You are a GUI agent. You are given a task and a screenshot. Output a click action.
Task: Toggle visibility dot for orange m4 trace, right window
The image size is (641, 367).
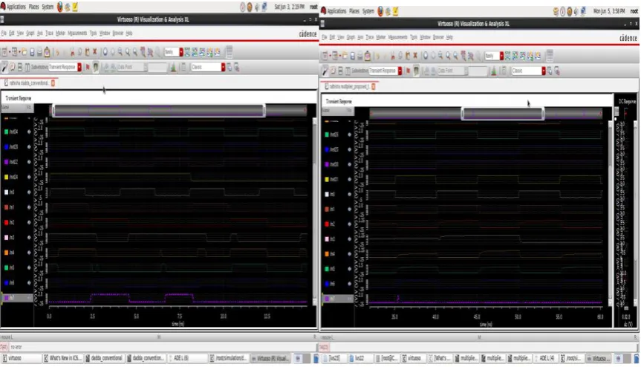click(350, 254)
